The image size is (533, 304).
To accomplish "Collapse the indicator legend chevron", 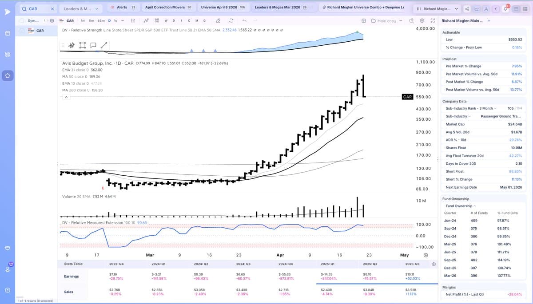I will pos(66,97).
